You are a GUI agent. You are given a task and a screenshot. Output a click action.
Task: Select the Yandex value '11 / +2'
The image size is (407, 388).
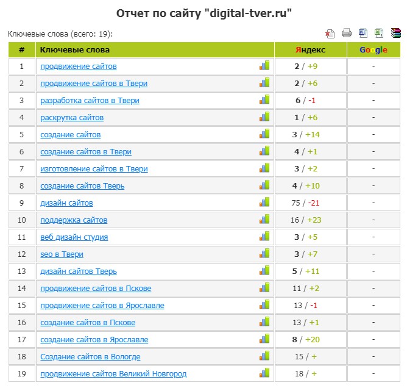(306, 289)
